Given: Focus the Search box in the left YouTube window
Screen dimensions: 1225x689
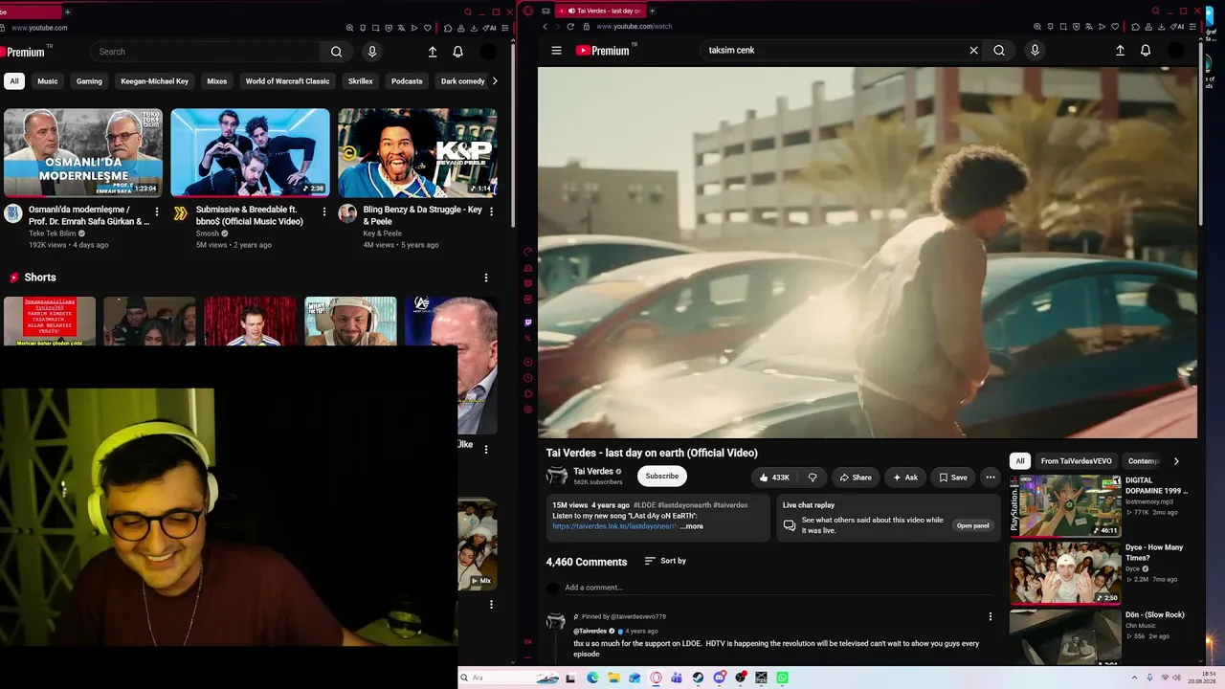Looking at the screenshot, I should click(206, 52).
